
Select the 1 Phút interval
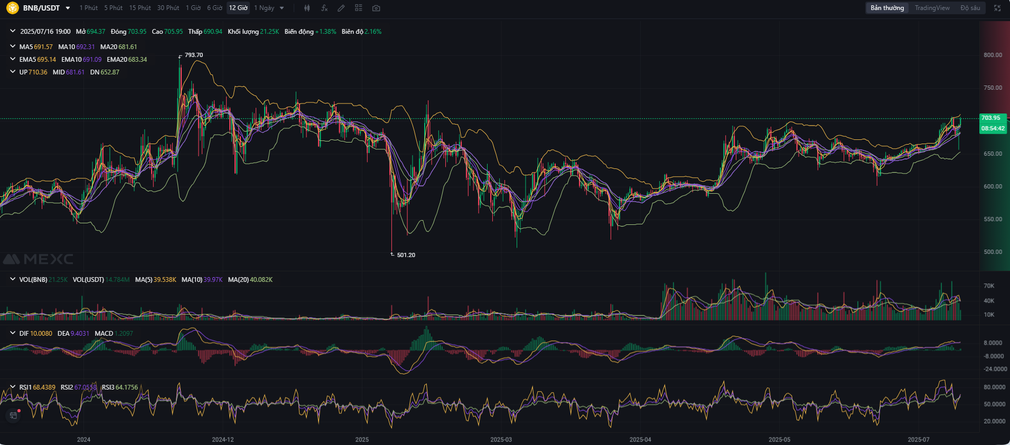click(89, 8)
